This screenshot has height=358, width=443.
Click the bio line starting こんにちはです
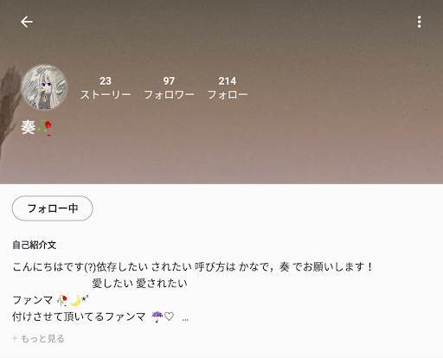click(x=193, y=267)
